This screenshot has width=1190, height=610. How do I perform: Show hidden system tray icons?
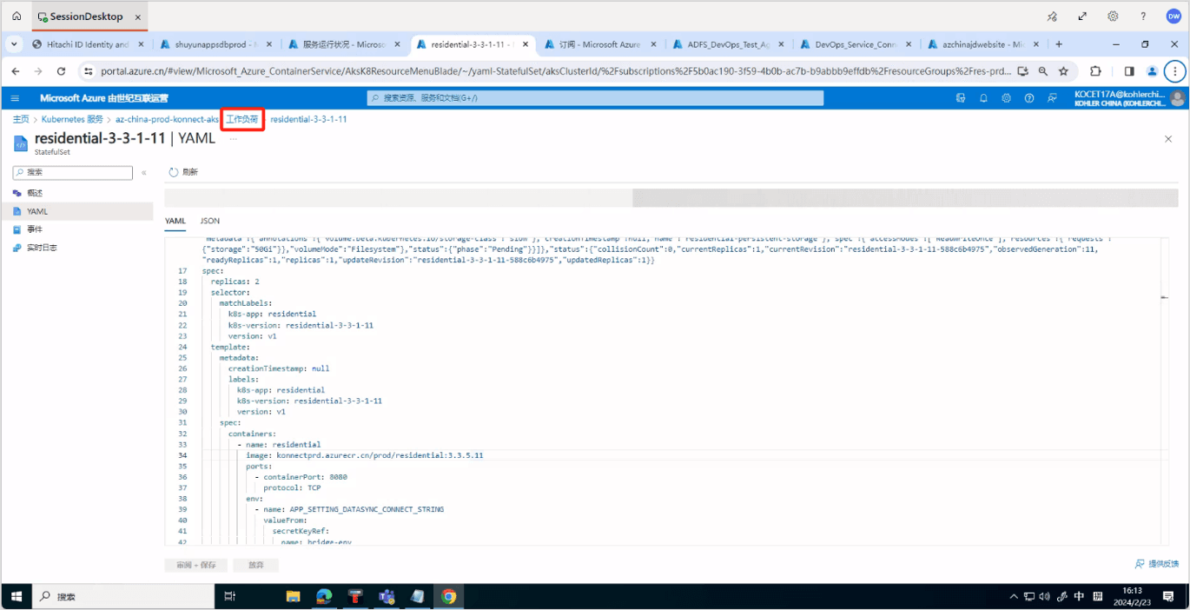pyautogui.click(x=1013, y=597)
